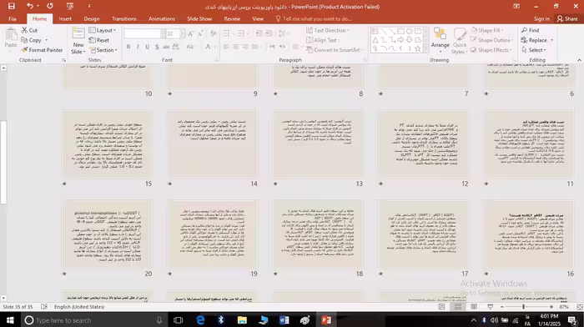Click English (United States) language indicator

pos(79,307)
